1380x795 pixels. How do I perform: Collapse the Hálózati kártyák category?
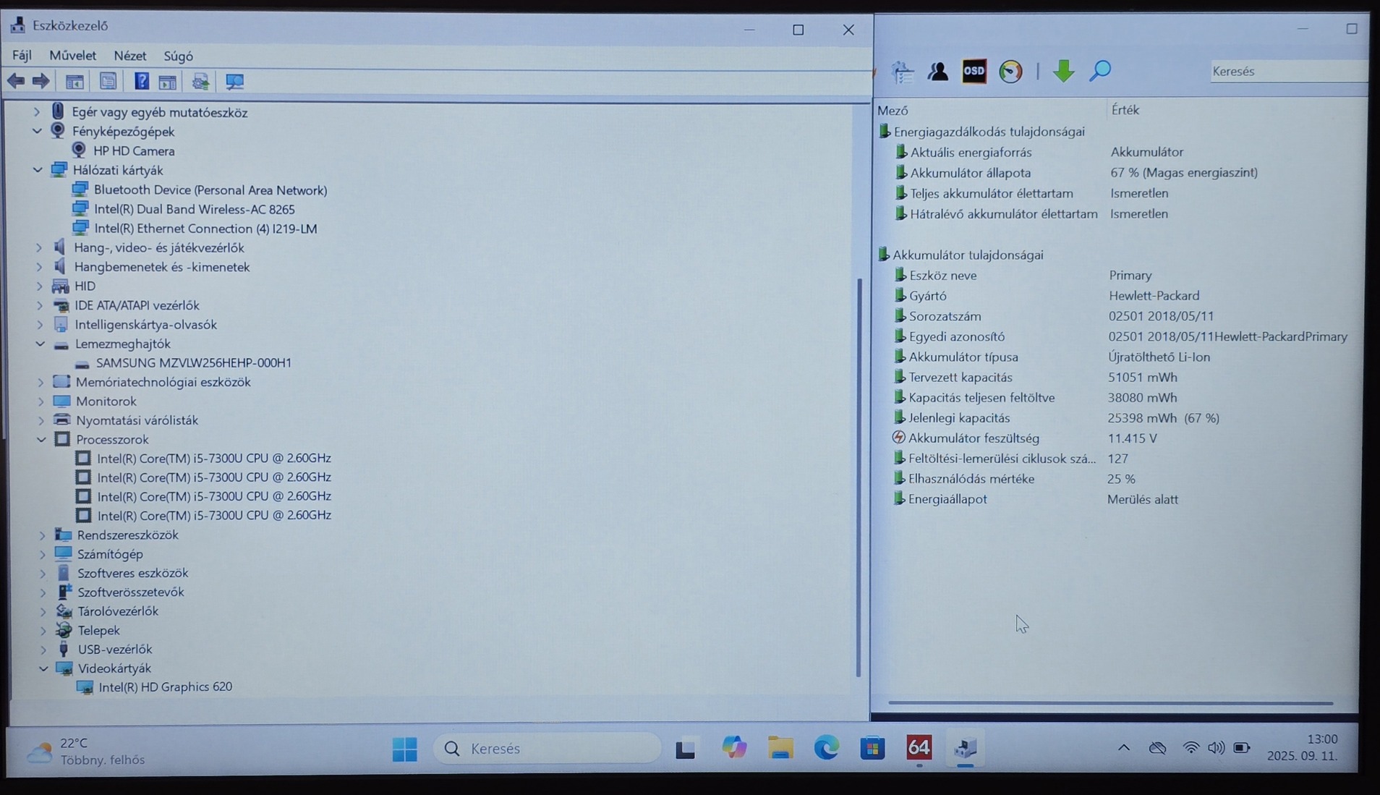[x=38, y=170]
